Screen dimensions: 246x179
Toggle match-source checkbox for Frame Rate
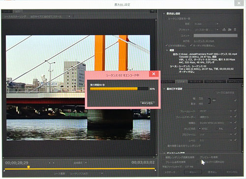coord(235,111)
